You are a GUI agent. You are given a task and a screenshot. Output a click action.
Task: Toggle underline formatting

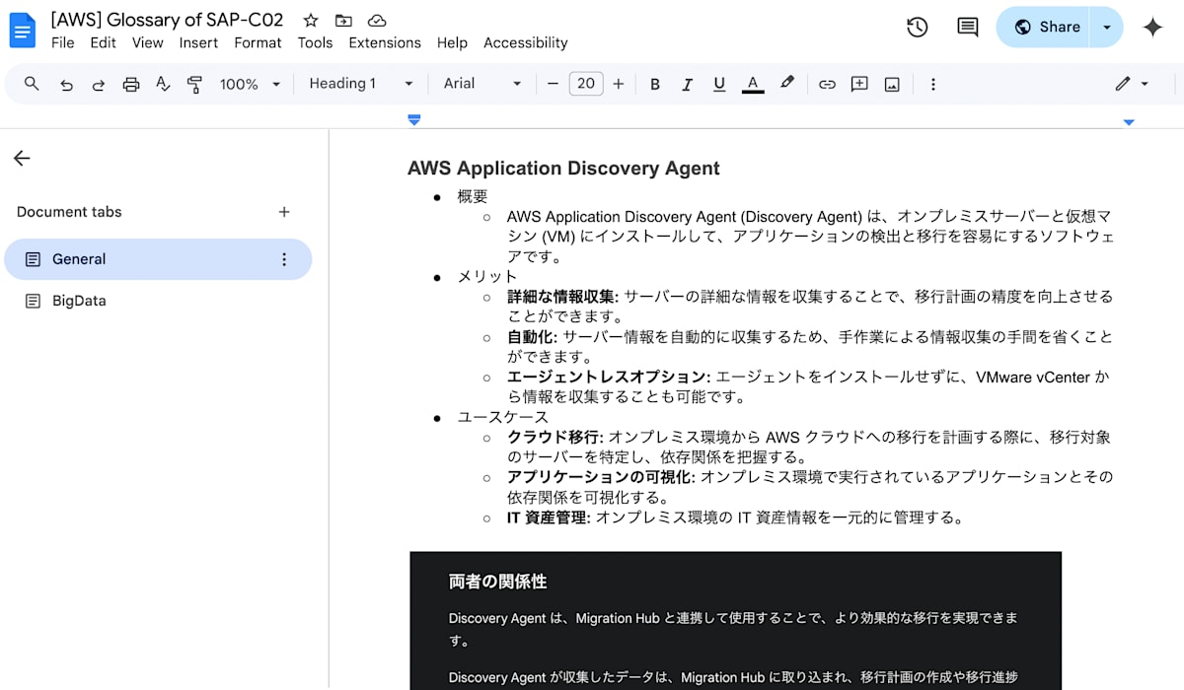pyautogui.click(x=719, y=85)
